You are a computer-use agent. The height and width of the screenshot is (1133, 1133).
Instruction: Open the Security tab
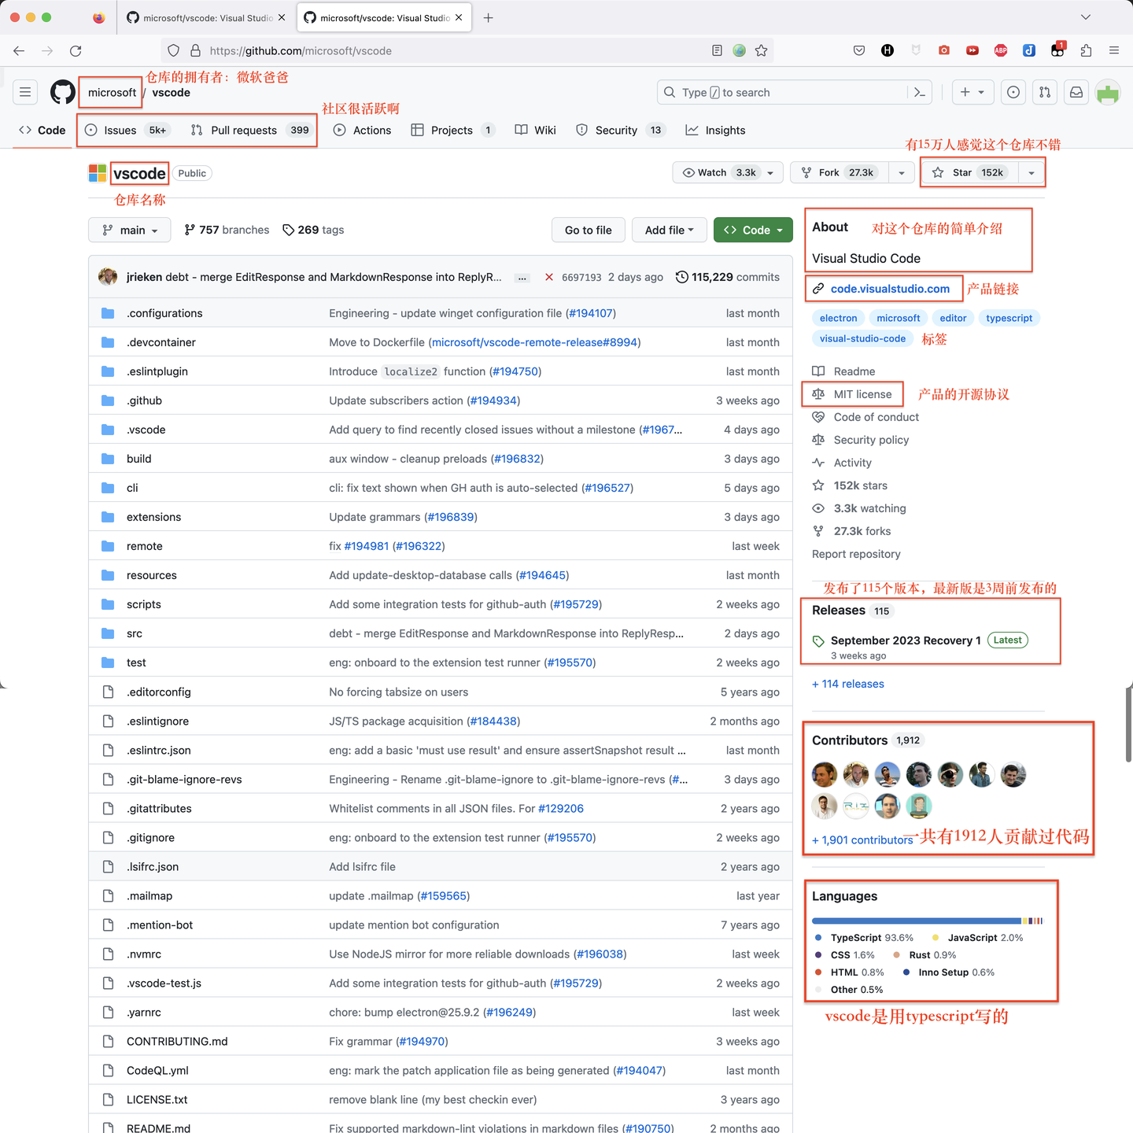click(621, 130)
